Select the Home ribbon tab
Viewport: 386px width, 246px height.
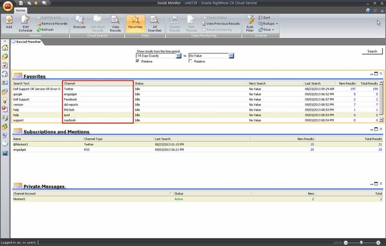point(20,10)
